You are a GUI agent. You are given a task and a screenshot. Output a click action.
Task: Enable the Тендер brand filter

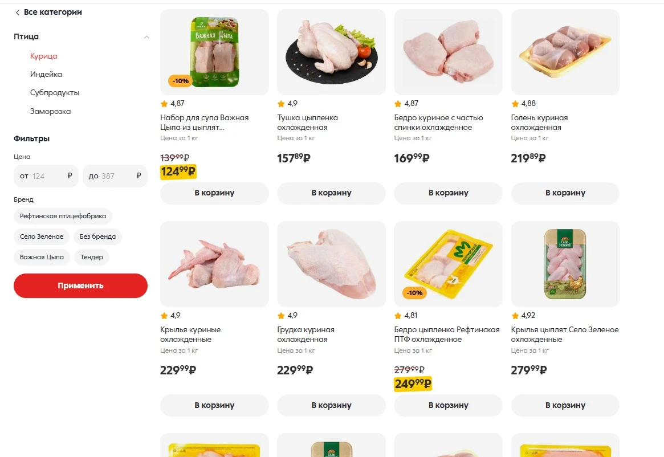[x=92, y=257]
